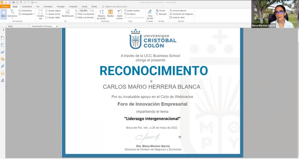The image size is (299, 159).
Task: Open Firma de PDF signing tool
Action: (150, 14)
